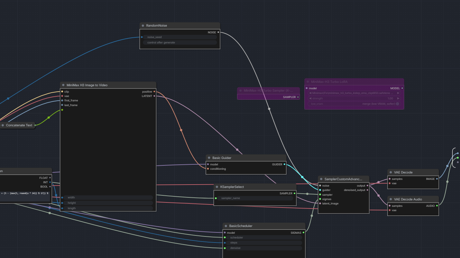Click the latent_image input port
Screen dimensions: 460x258
click(x=320, y=203)
